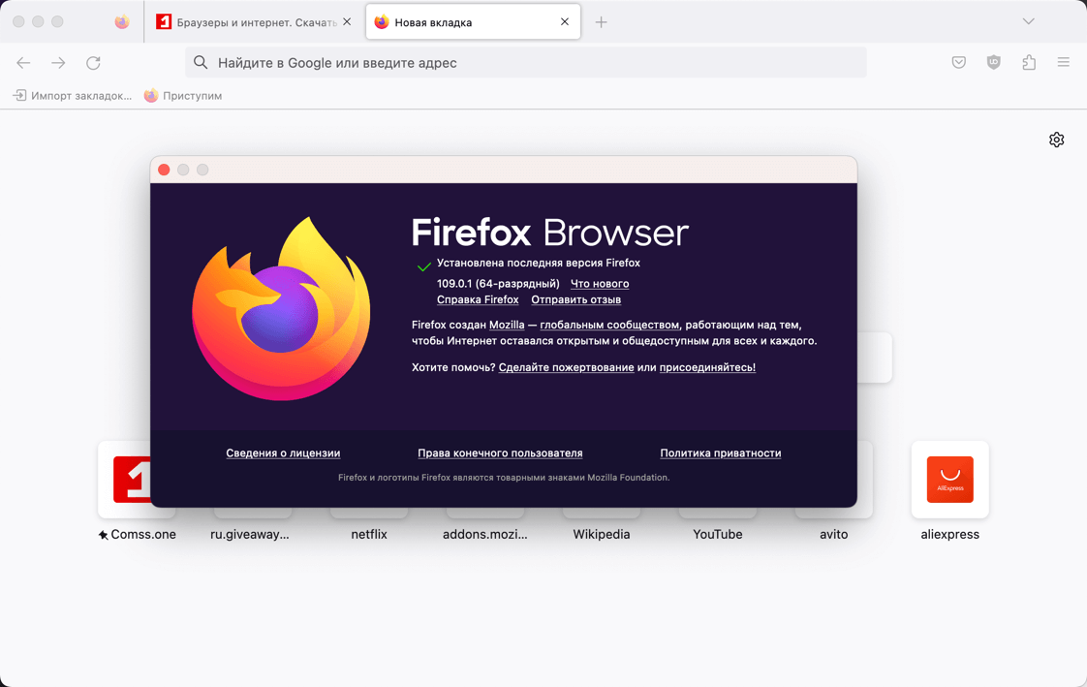
Task: Open the avito shortcut
Action: point(833,534)
